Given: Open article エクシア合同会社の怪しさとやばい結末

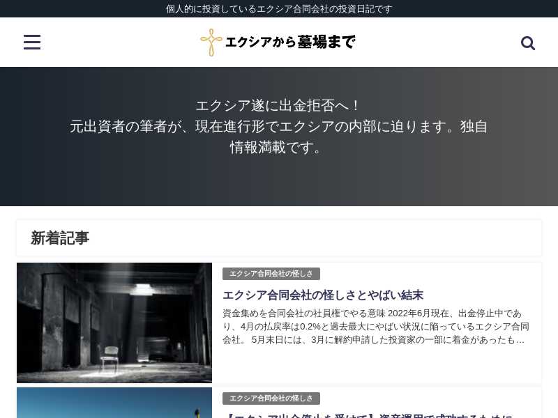Looking at the screenshot, I should pyautogui.click(x=323, y=295).
